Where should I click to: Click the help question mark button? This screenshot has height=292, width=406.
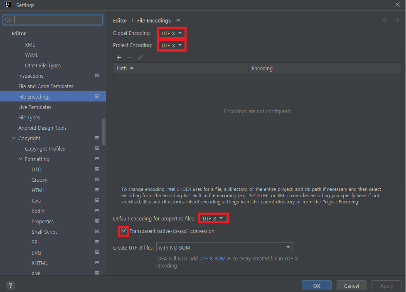pos(10,285)
